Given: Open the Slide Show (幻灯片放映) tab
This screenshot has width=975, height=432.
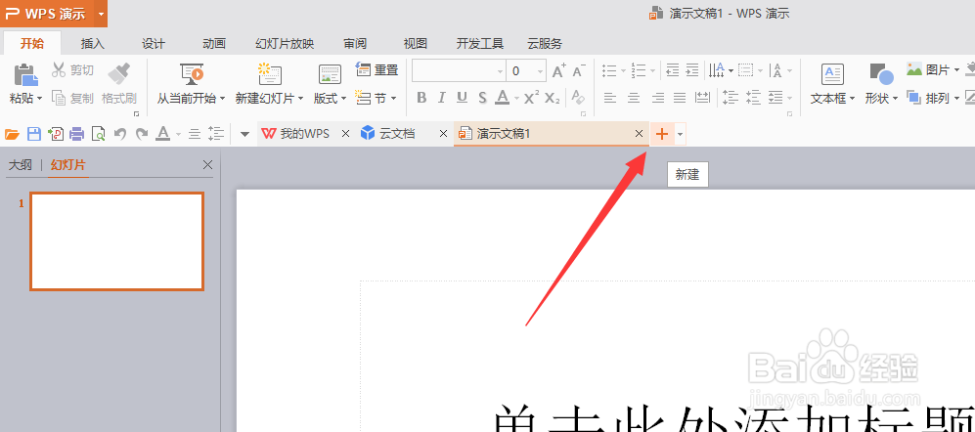Looking at the screenshot, I should click(x=285, y=44).
